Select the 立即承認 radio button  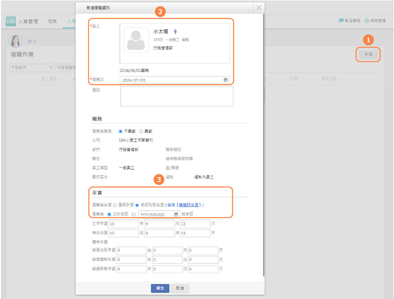109,214
